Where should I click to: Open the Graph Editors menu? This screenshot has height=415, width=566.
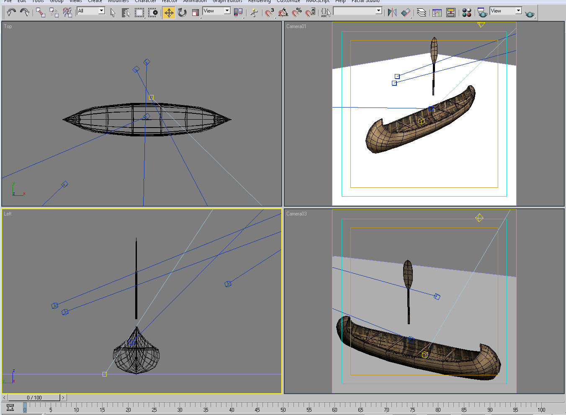[x=227, y=1]
